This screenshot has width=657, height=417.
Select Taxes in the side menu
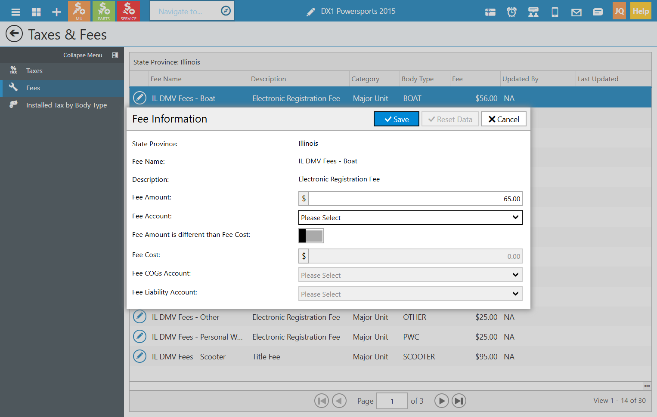[x=62, y=71]
